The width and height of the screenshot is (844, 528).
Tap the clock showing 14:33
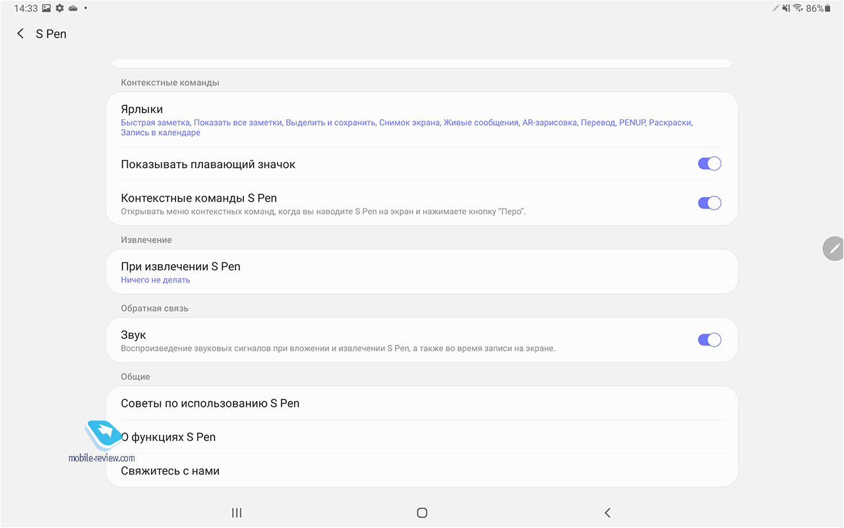[26, 9]
